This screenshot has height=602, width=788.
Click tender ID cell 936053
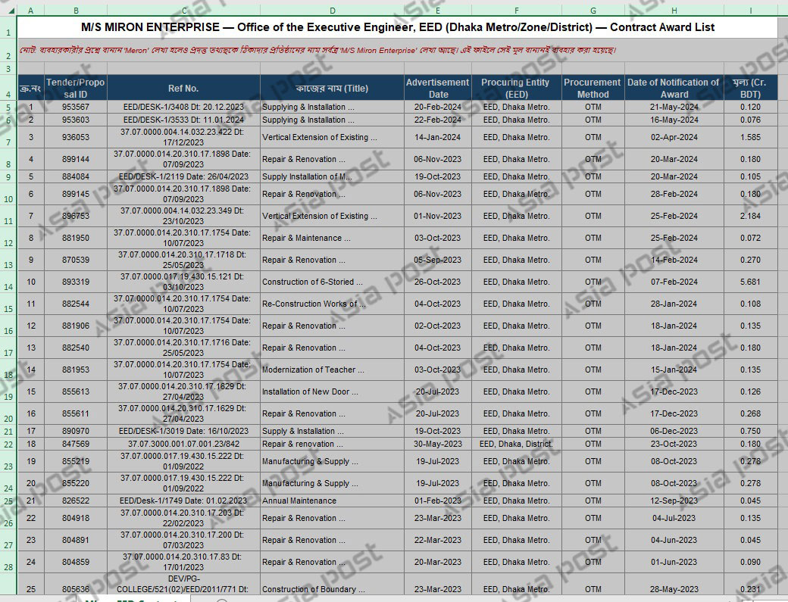pyautogui.click(x=76, y=137)
